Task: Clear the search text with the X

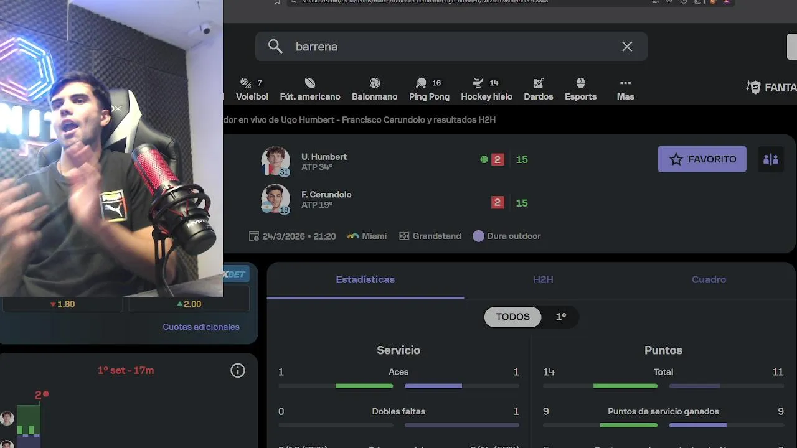Action: tap(627, 47)
